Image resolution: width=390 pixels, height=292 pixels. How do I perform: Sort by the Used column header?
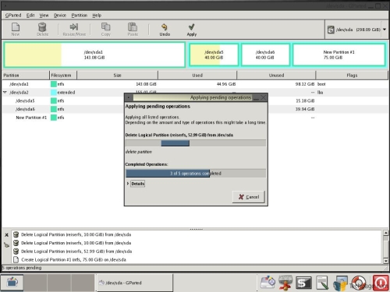click(197, 76)
